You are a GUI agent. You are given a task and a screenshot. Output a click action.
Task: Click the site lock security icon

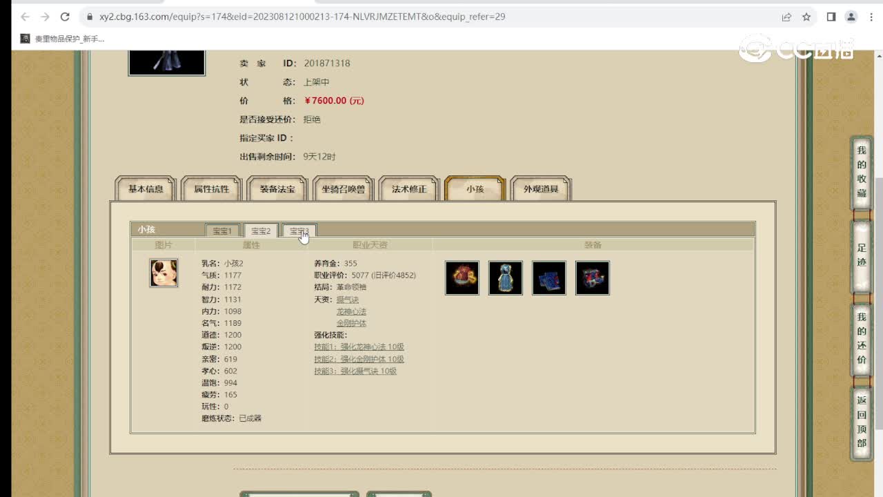click(90, 17)
